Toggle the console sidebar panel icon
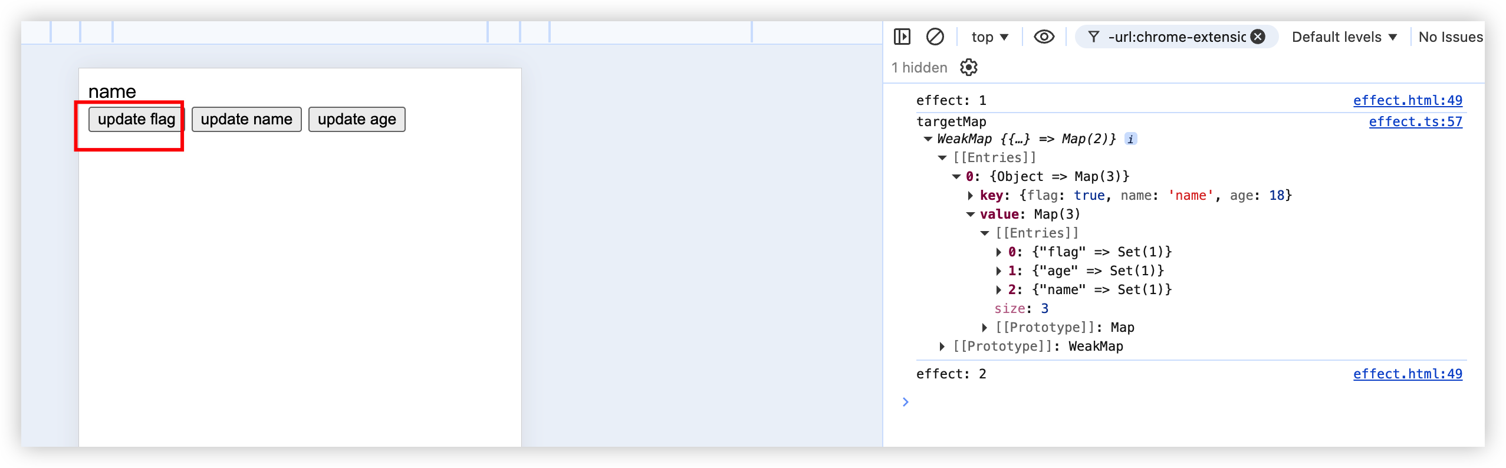 (902, 37)
